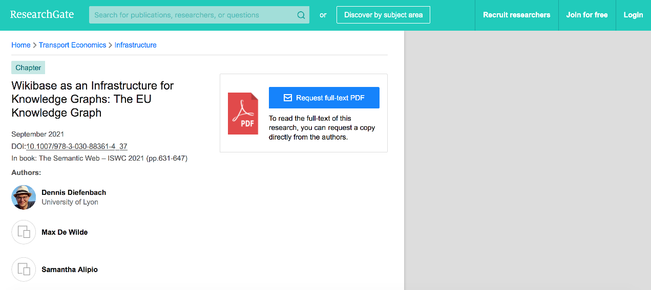Click the red PDF file icon
Viewport: 651px width, 290px height.
coord(243,114)
